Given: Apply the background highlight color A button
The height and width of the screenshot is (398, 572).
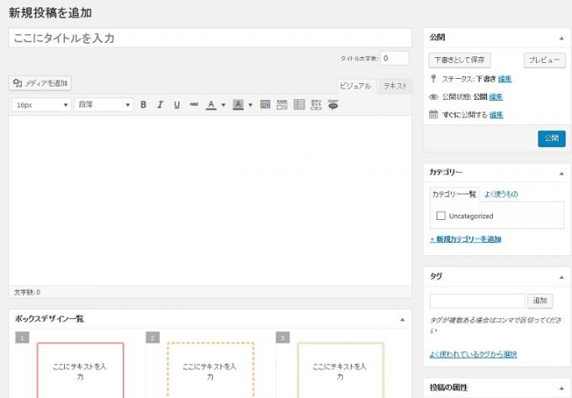Looking at the screenshot, I should (238, 105).
